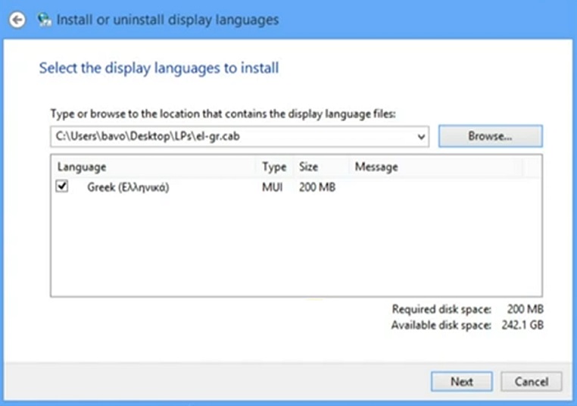Click the Required disk space label
Screen dimensions: 577x406
click(x=441, y=309)
